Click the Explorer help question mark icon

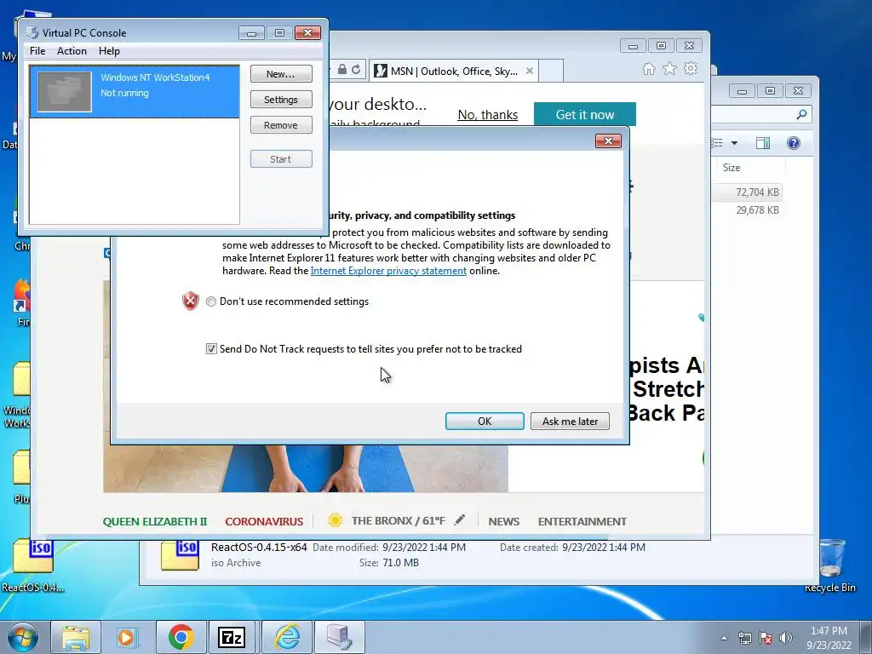click(x=794, y=143)
